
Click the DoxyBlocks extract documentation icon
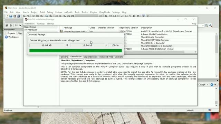click(11, 25)
